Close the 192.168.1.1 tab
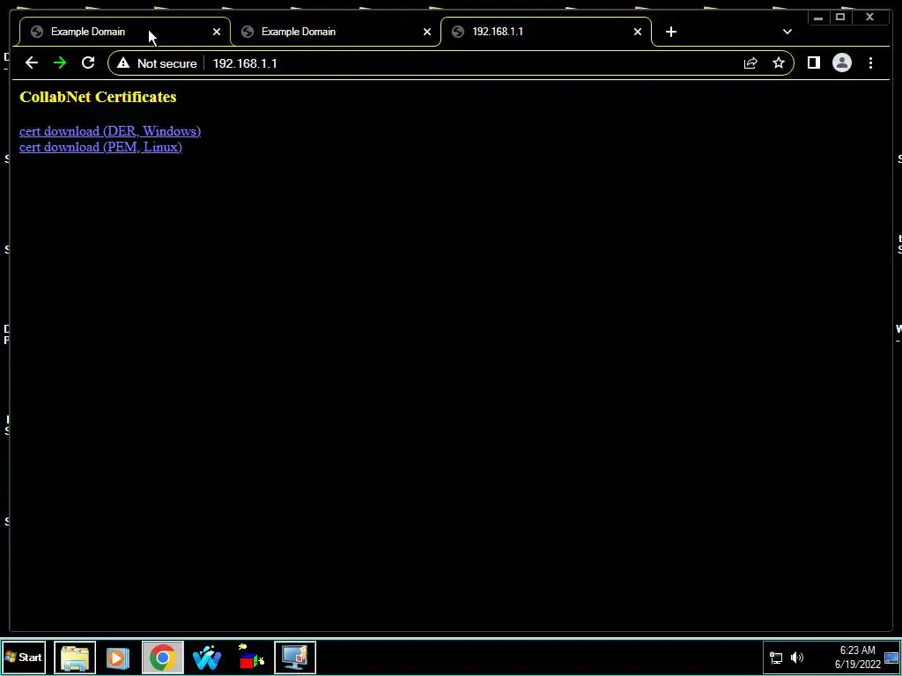Viewport: 902px width, 676px height. pyautogui.click(x=638, y=33)
